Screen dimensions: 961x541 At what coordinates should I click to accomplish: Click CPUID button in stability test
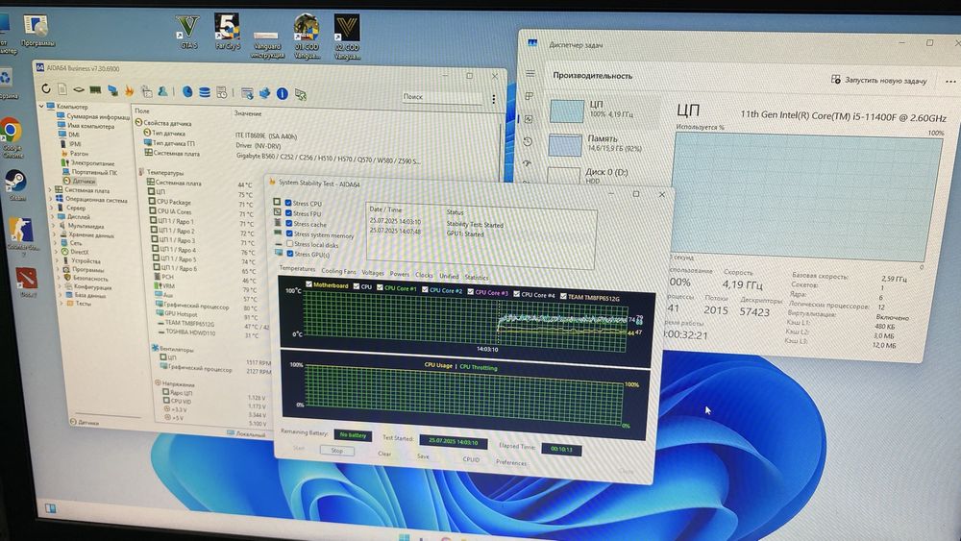point(471,459)
